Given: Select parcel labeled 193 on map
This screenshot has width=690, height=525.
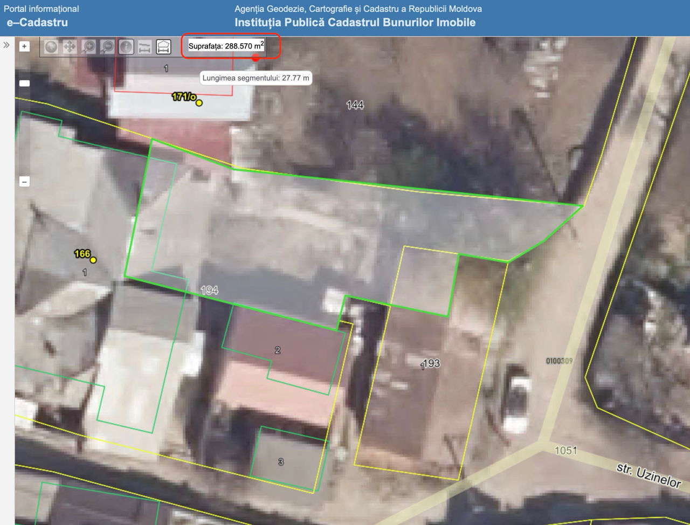Looking at the screenshot, I should (x=431, y=364).
